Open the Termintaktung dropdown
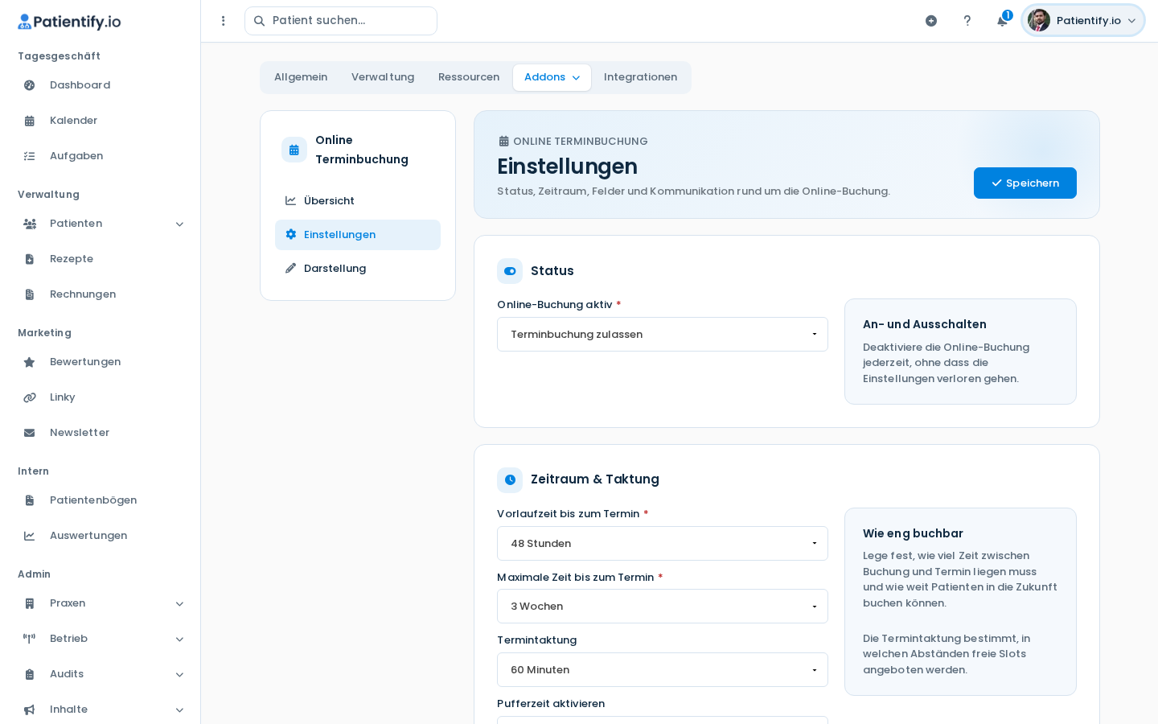Viewport: 1158px width, 724px height. click(x=663, y=670)
